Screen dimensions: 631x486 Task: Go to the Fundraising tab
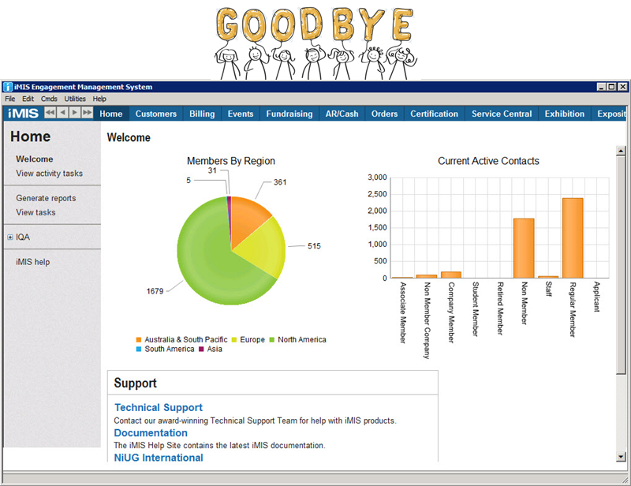pyautogui.click(x=289, y=114)
